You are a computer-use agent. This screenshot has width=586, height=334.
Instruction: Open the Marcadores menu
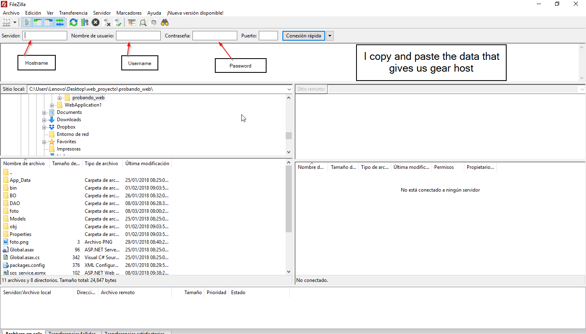129,13
